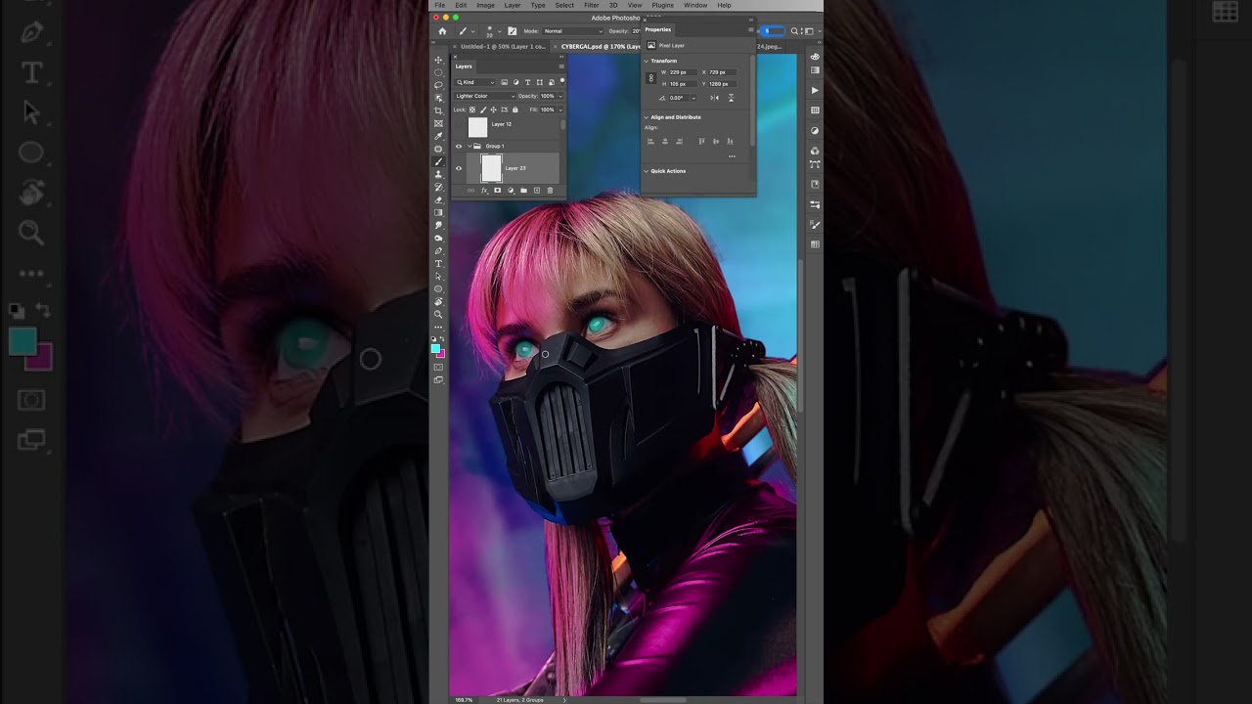
Task: Open the Layers panel menu
Action: (x=560, y=66)
